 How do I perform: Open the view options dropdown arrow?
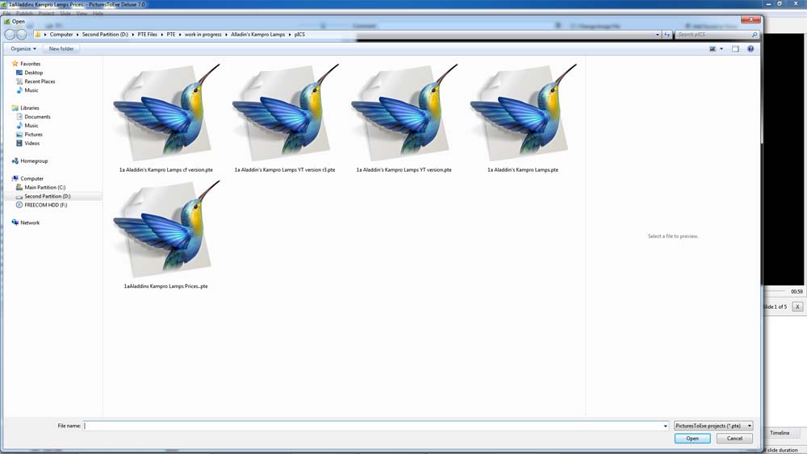721,49
